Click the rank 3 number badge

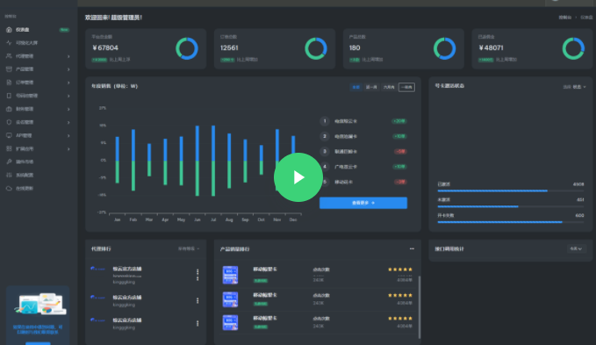[x=324, y=151]
